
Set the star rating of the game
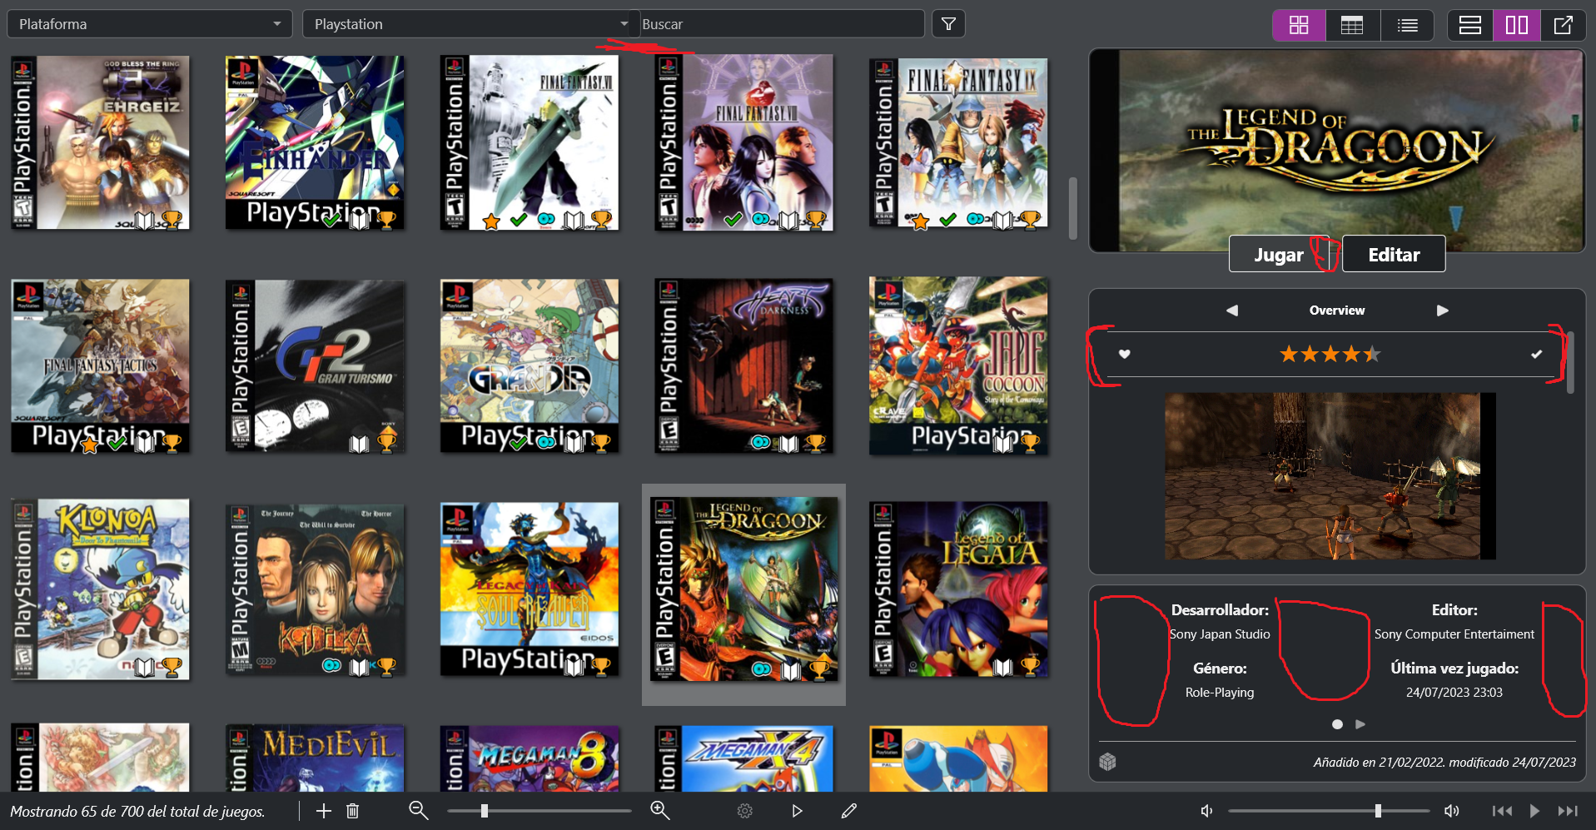(1330, 355)
